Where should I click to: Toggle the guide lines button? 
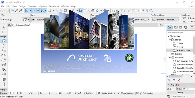[34, 11]
